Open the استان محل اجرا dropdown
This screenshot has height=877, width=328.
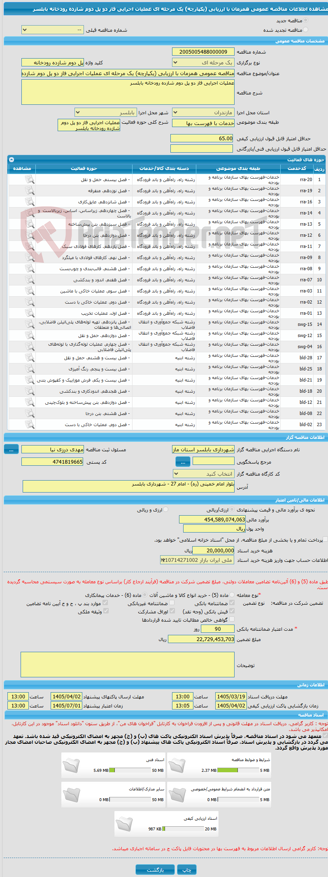(203, 113)
